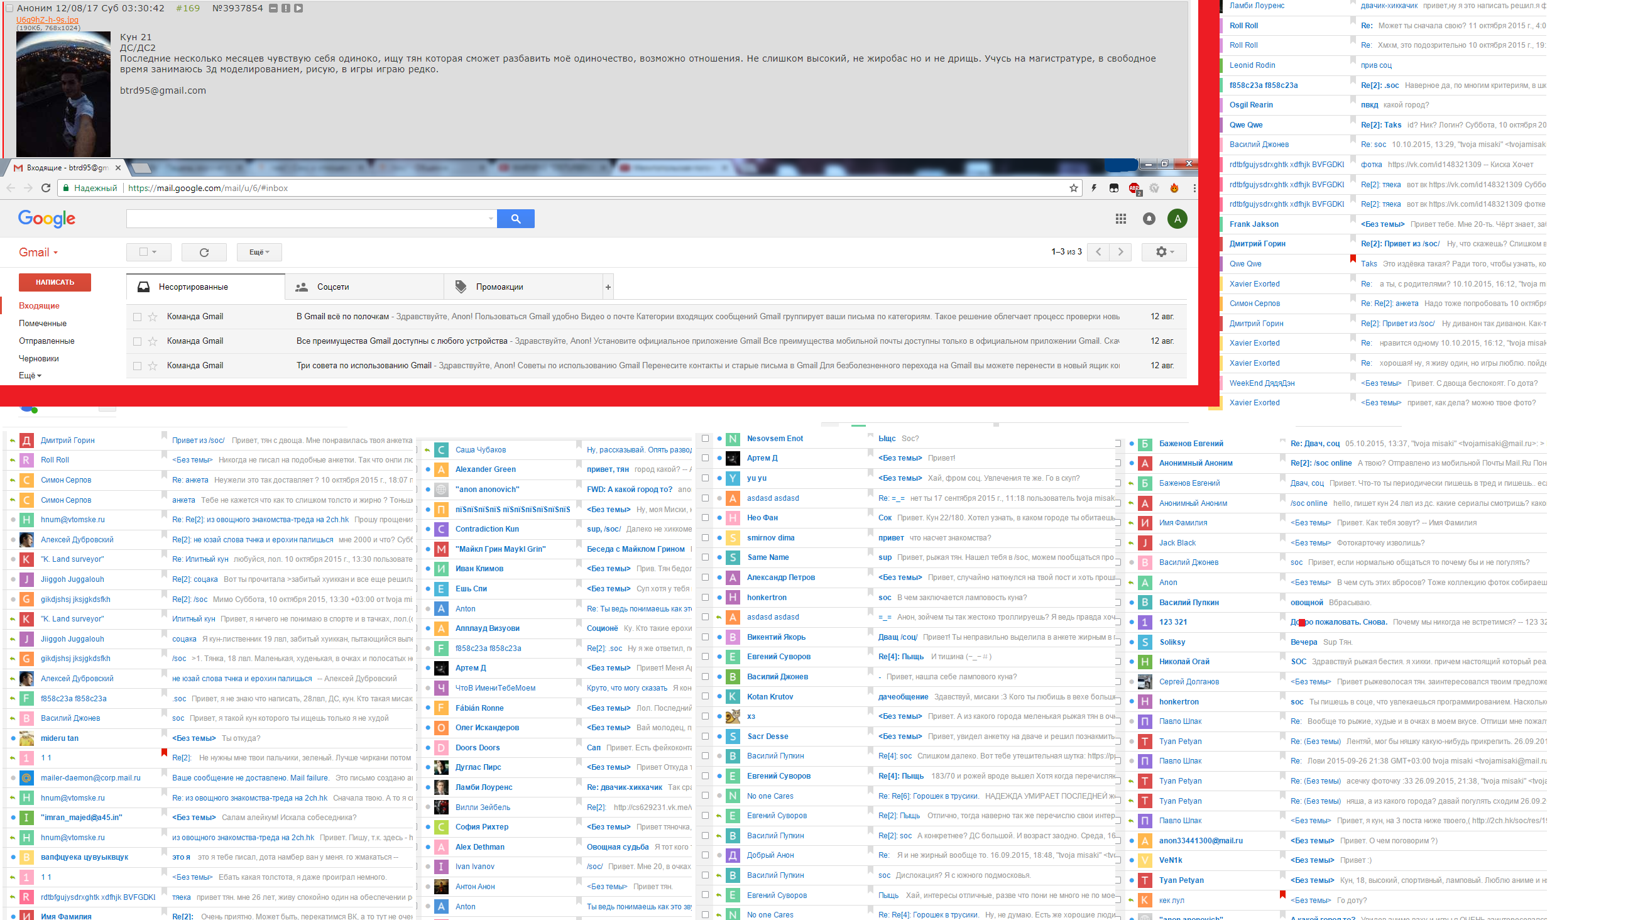Screen dimensions: 1650x920
Task: Bookmark this page with star icon
Action: (1074, 188)
